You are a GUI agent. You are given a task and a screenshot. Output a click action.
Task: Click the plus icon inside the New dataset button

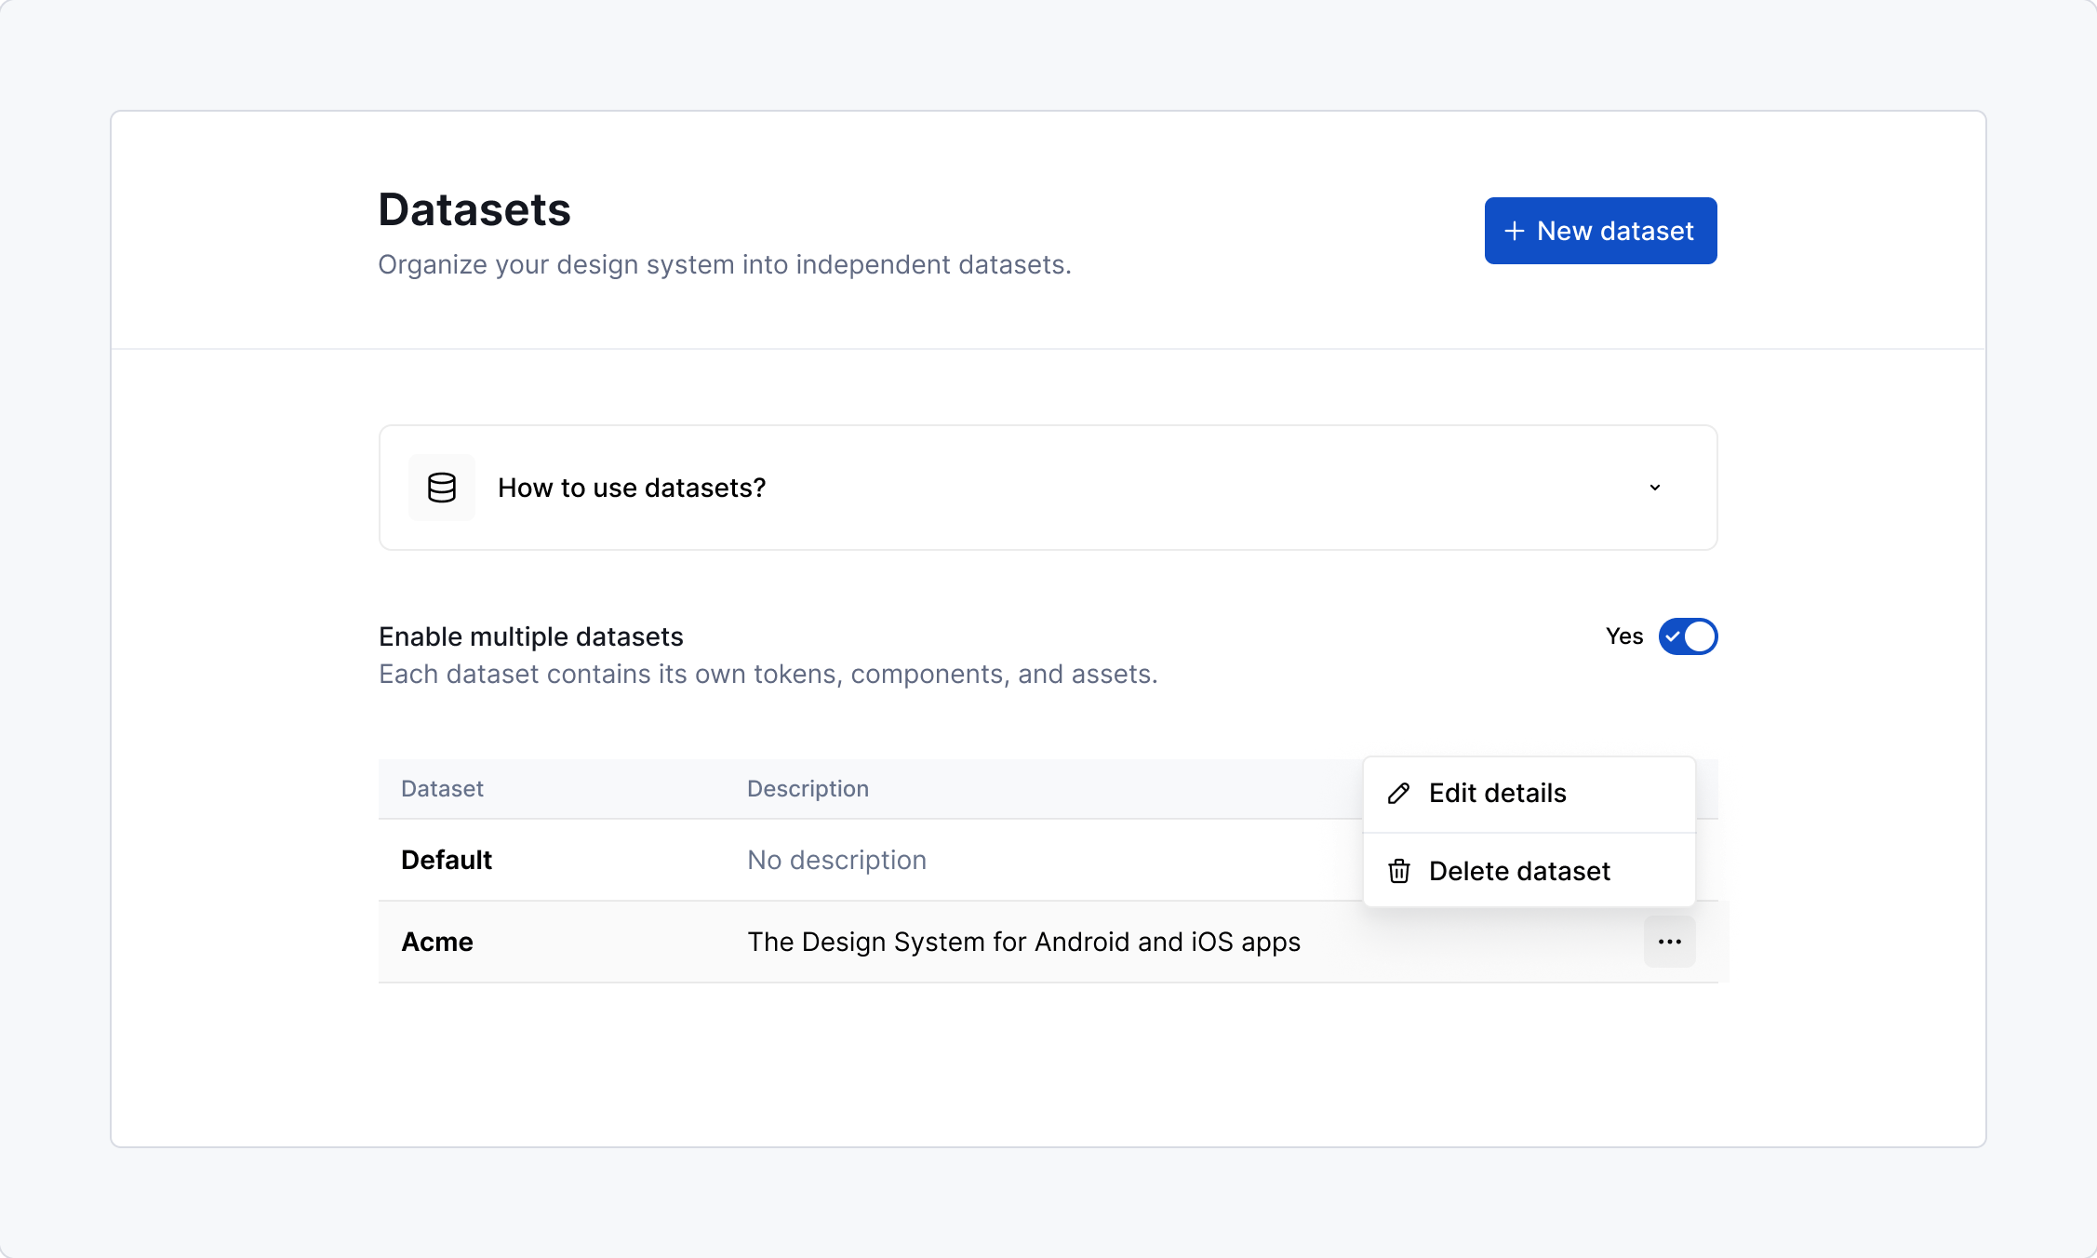[x=1515, y=230]
